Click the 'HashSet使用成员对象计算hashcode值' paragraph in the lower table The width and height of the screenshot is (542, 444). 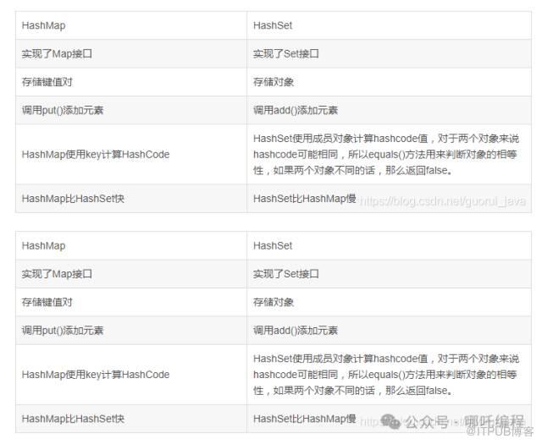tap(386, 375)
